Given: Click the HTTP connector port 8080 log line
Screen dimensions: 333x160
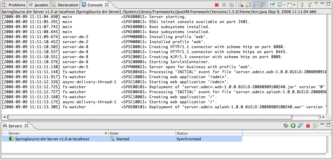Looking at the screenshot, I should coord(143,47).
